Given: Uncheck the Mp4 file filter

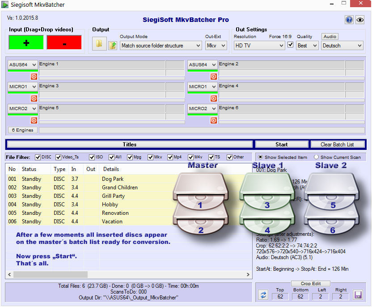Looking at the screenshot, I should pyautogui.click(x=170, y=157).
